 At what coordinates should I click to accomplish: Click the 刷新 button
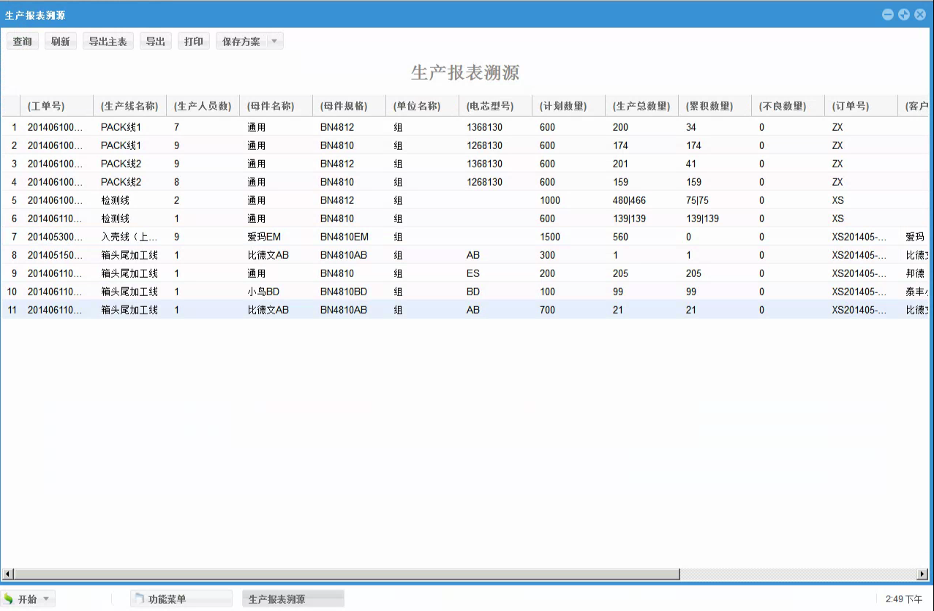61,42
